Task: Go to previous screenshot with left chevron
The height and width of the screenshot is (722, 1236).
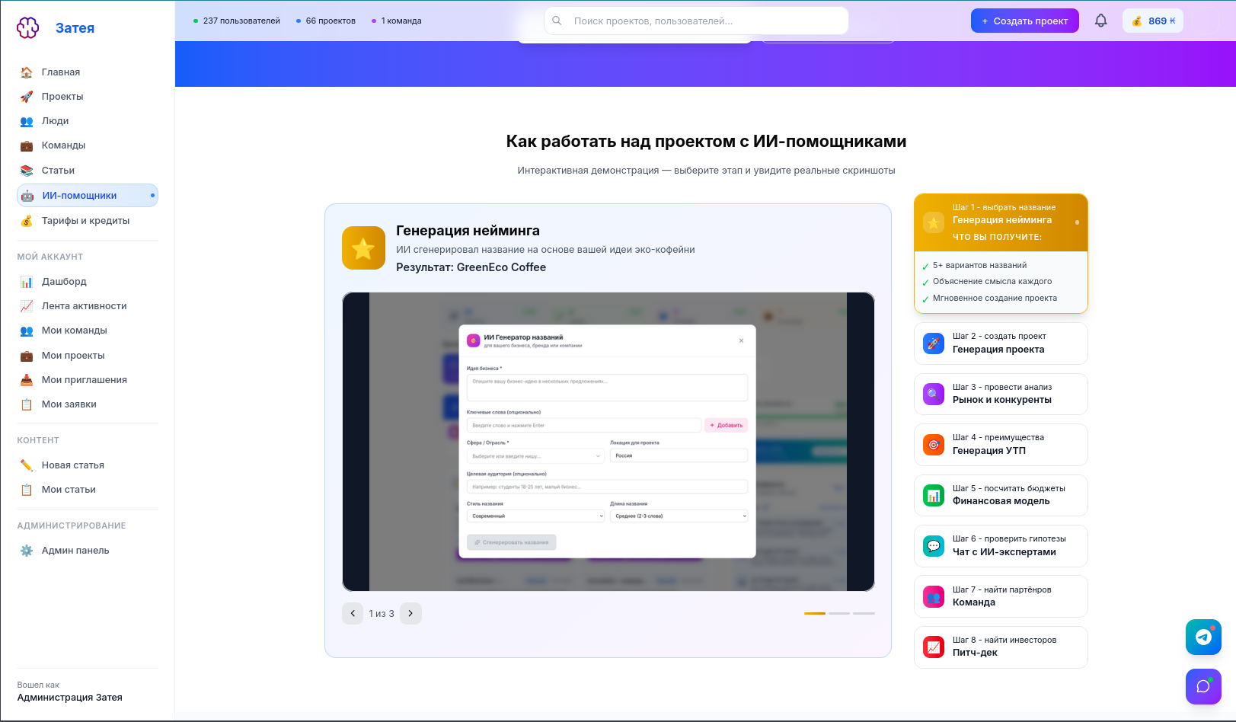Action: click(353, 613)
